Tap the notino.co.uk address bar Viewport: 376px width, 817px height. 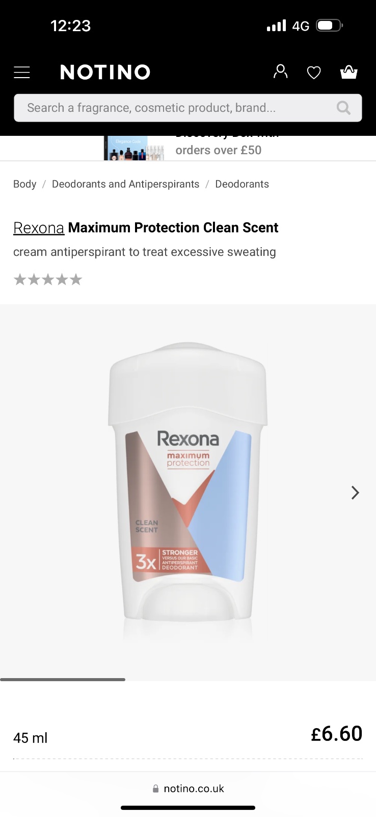pos(188,788)
